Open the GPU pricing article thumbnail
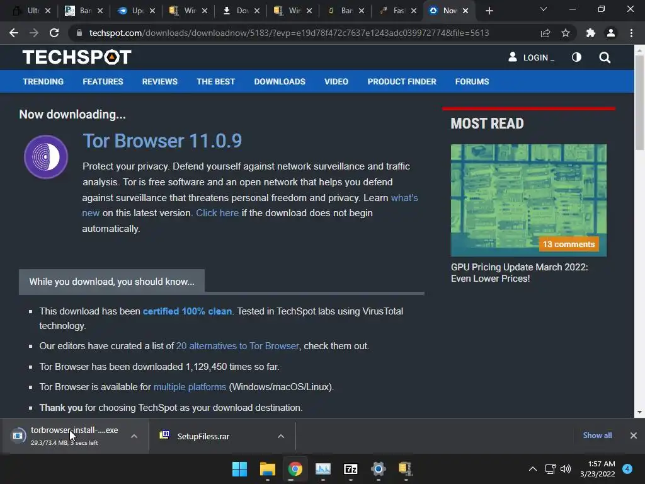 coord(528,200)
